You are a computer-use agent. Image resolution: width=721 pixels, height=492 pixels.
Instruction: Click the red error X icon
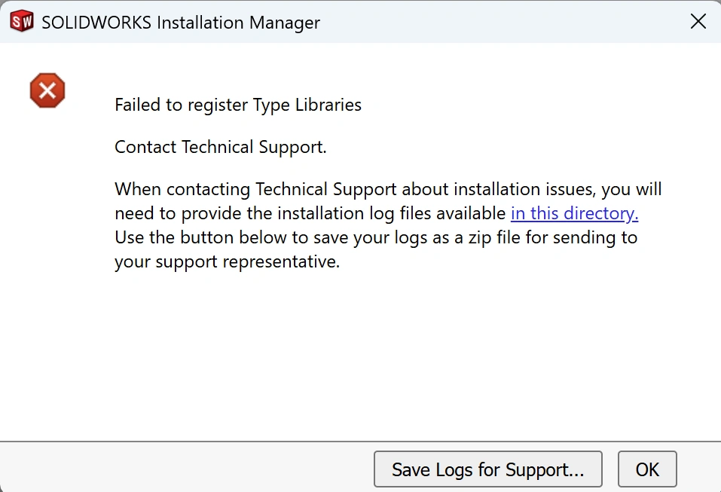[47, 91]
